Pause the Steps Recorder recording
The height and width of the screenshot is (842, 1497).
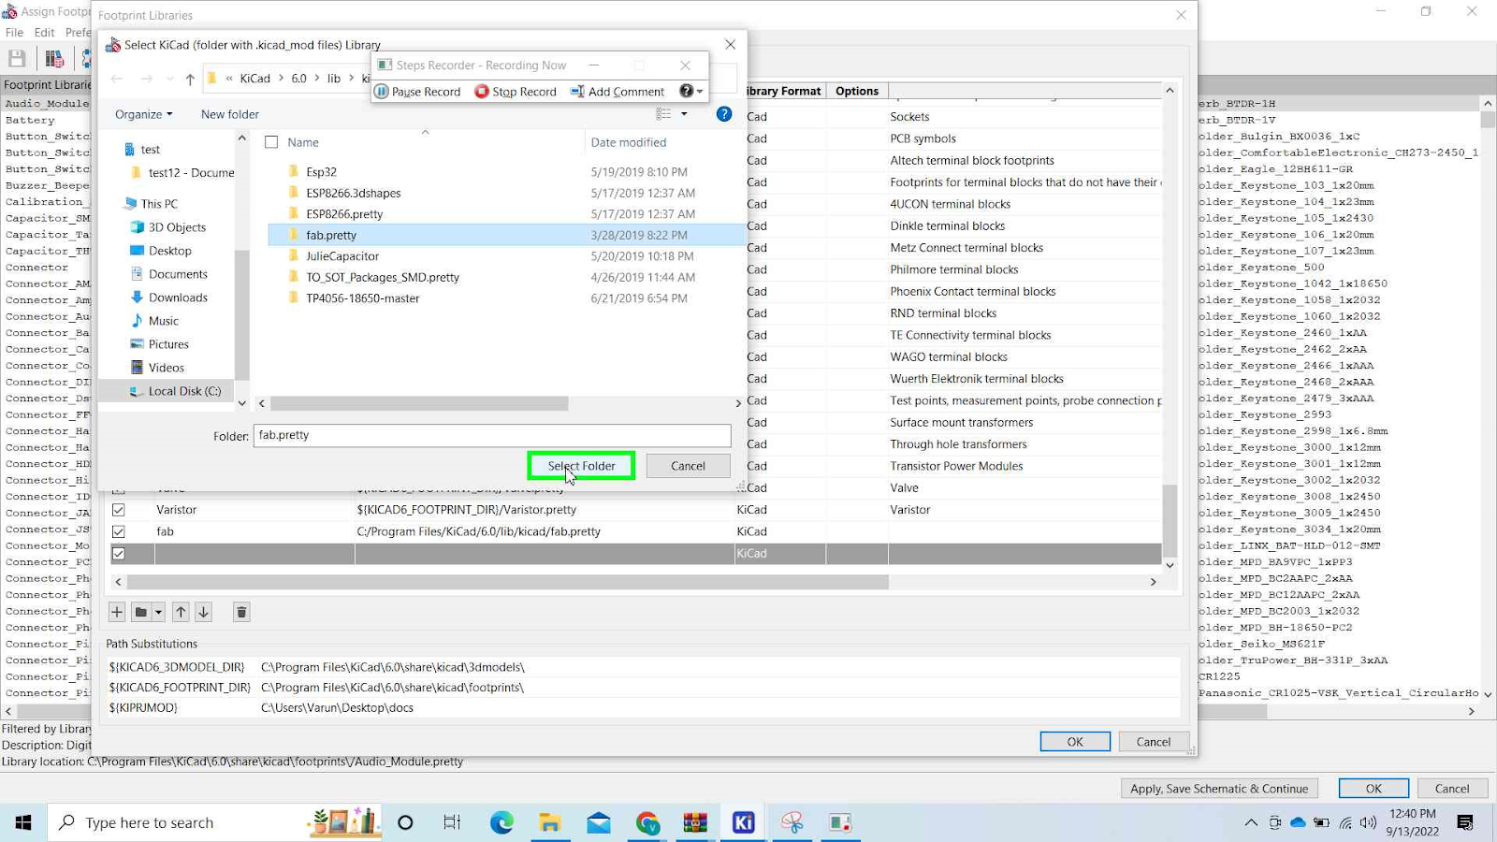(x=417, y=92)
